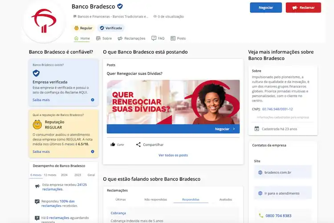Click the Compartilhar label
334x223 pixels.
[x=153, y=145]
